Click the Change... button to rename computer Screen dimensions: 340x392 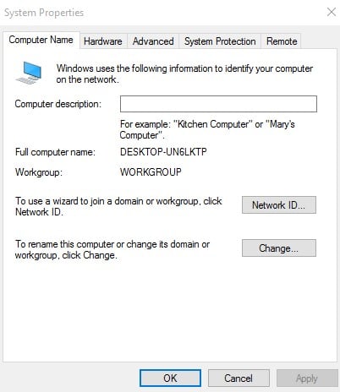click(x=279, y=248)
